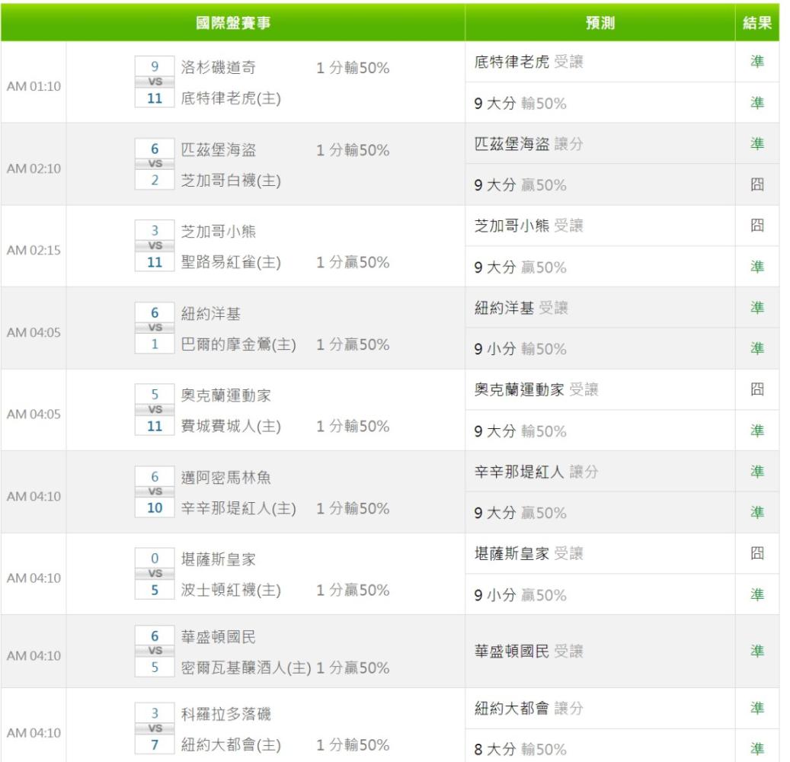
Task: Click prediction 奧克蘭運動家 受讓
Action: point(536,389)
